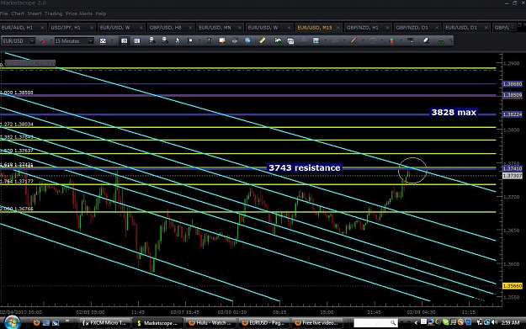Close the EUR/USD, M15 tab
This screenshot has width=526, height=329.
338,28
